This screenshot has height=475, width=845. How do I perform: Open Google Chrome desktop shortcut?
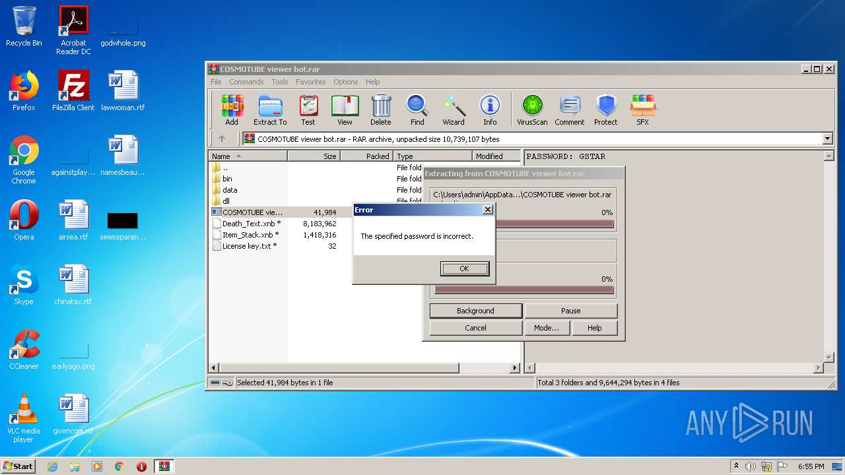[x=24, y=160]
